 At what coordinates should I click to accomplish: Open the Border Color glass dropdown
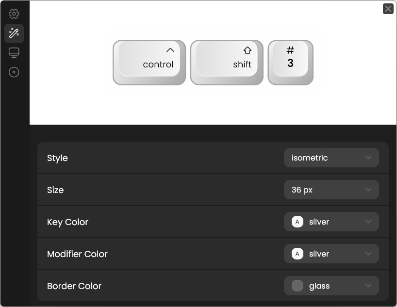point(331,286)
